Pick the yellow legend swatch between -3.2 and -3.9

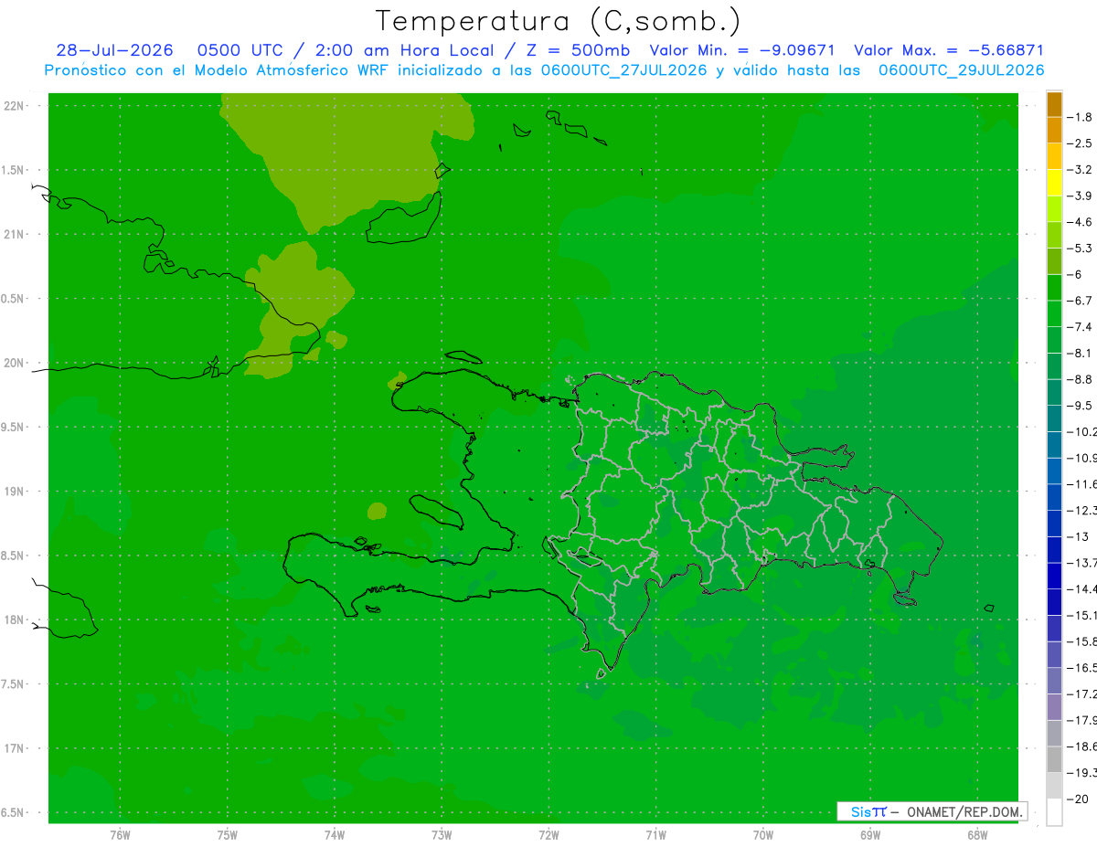[x=1054, y=183]
